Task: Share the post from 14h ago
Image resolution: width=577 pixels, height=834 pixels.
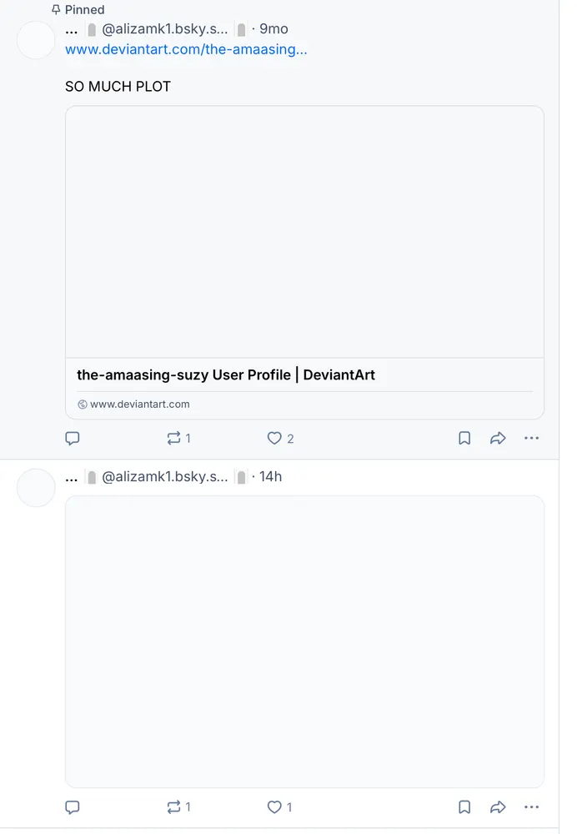Action: click(498, 806)
